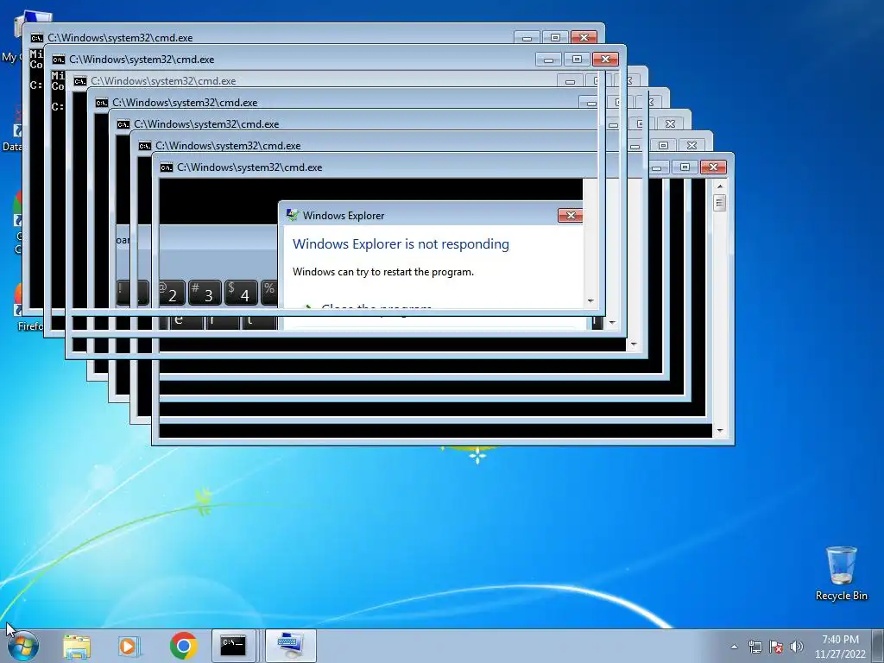Image resolution: width=884 pixels, height=663 pixels.
Task: Open File Explorer from the taskbar
Action: [x=77, y=646]
